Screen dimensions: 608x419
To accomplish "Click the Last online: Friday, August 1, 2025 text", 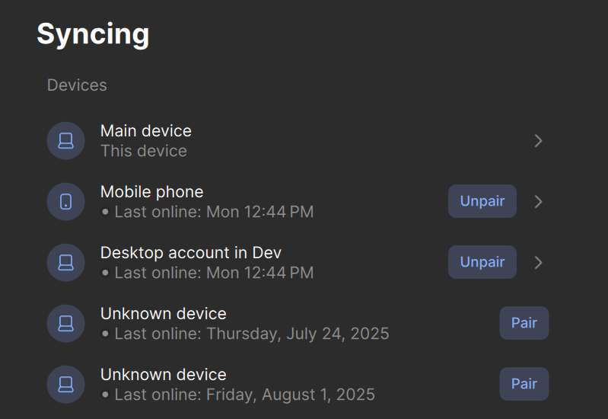I will 245,395.
